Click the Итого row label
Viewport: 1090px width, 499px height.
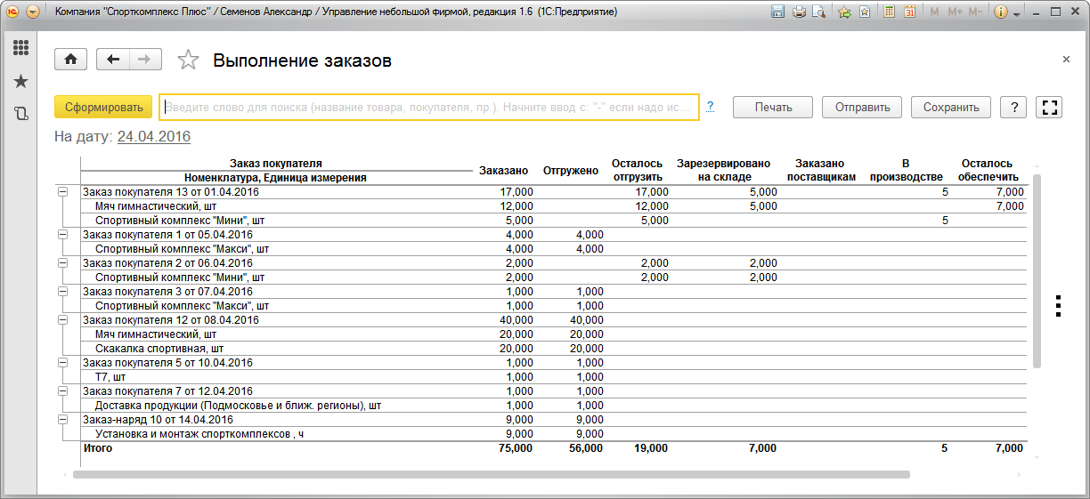(x=97, y=448)
